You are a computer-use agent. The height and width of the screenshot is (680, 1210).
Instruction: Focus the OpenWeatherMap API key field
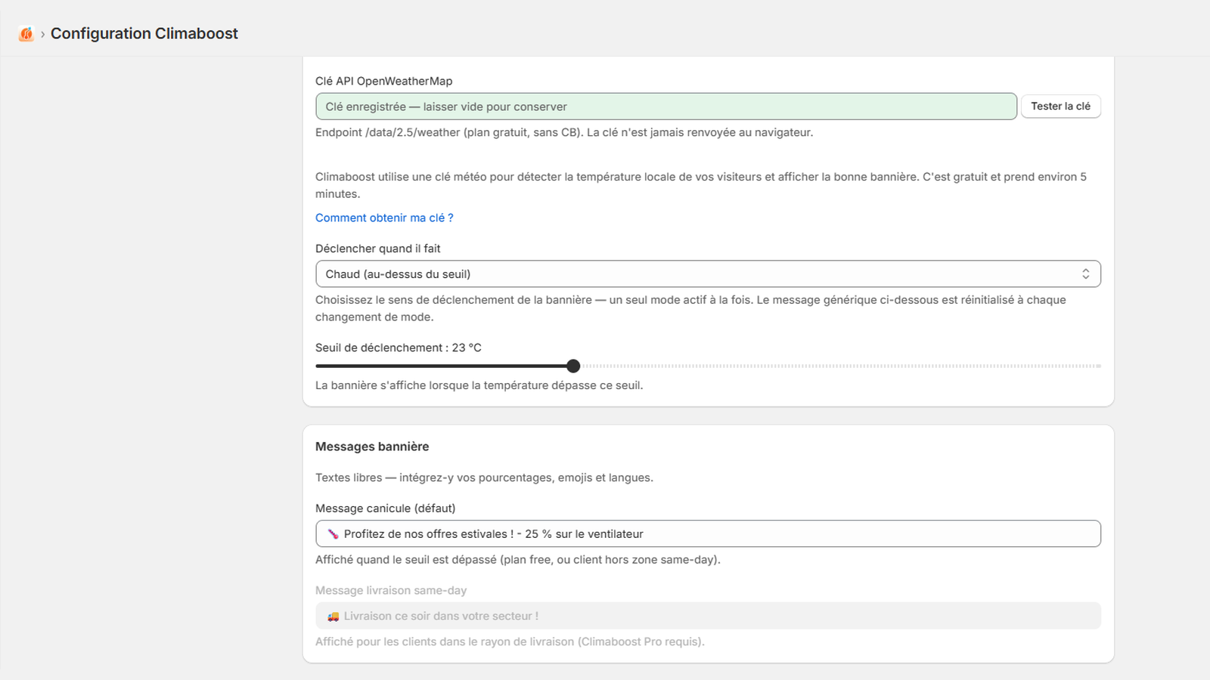point(665,107)
